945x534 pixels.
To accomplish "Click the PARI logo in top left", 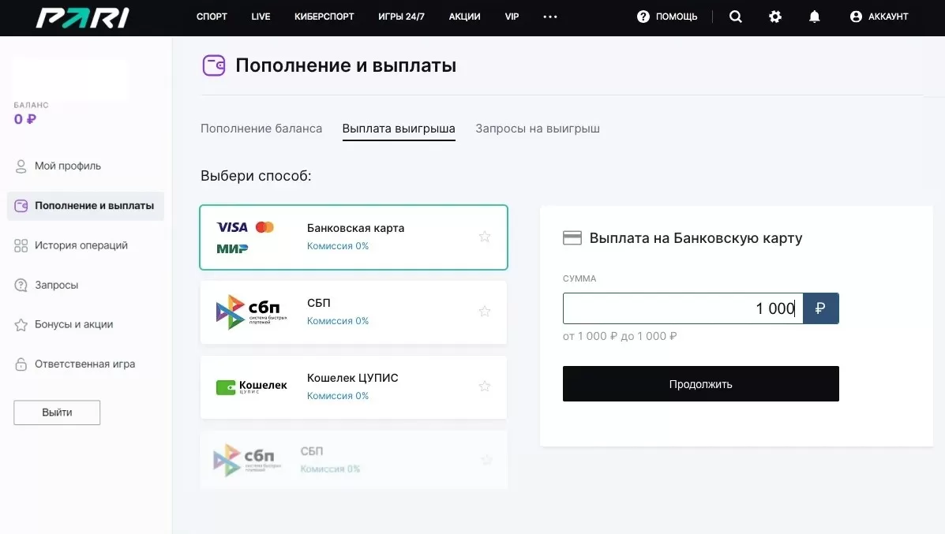I will (81, 16).
